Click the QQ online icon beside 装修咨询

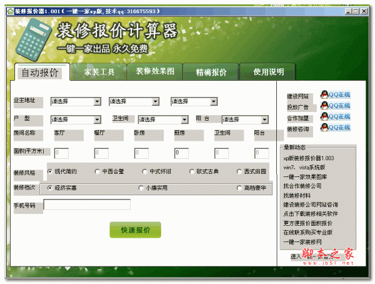pyautogui.click(x=335, y=128)
